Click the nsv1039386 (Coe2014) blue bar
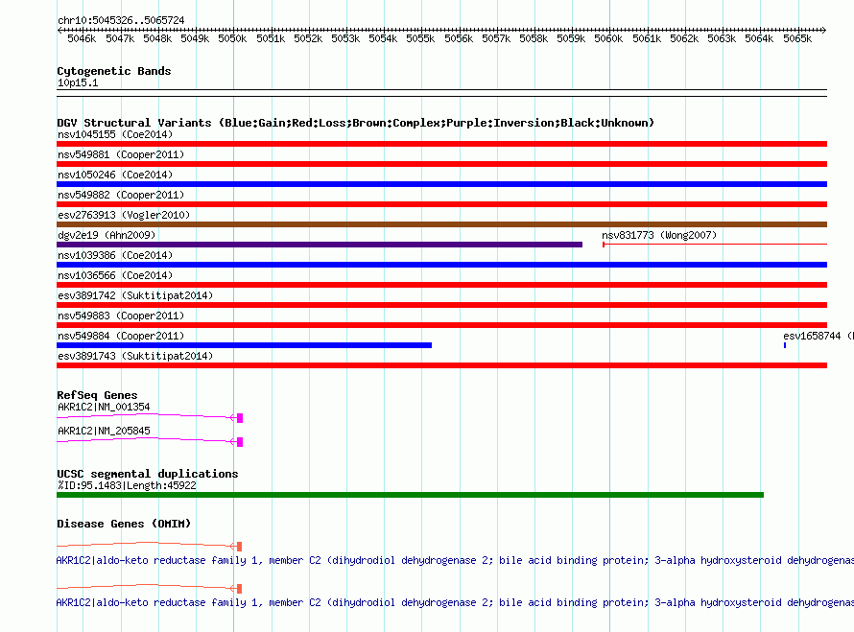This screenshot has height=632, width=854. pyautogui.click(x=441, y=265)
